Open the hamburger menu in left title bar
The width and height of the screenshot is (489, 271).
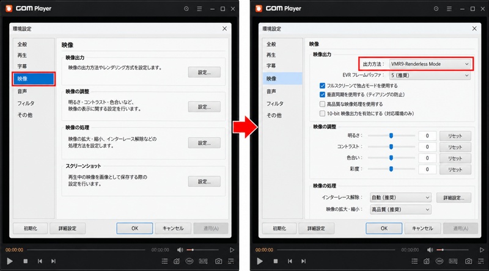click(199, 9)
